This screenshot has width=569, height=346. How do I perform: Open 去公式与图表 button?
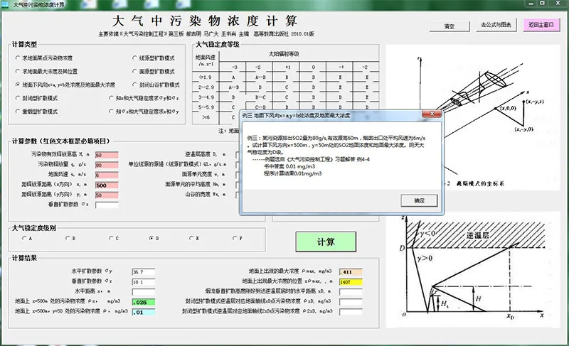pyautogui.click(x=496, y=25)
